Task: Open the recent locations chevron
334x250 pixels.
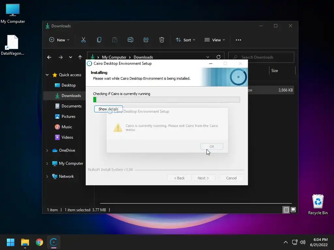Action: 70,57
